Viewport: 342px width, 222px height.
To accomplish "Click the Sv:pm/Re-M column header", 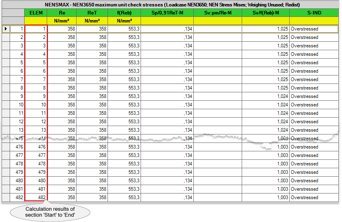I will (218, 12).
